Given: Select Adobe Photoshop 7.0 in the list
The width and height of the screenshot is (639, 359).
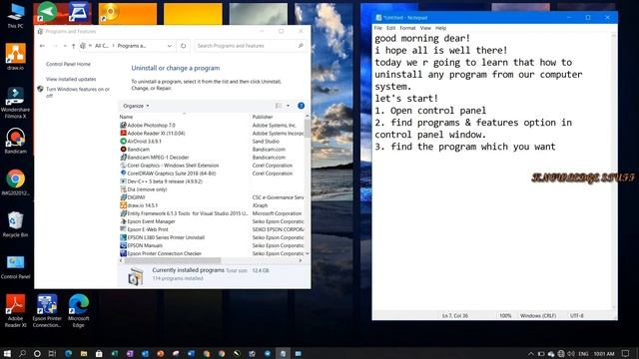Looking at the screenshot, I should point(151,126).
